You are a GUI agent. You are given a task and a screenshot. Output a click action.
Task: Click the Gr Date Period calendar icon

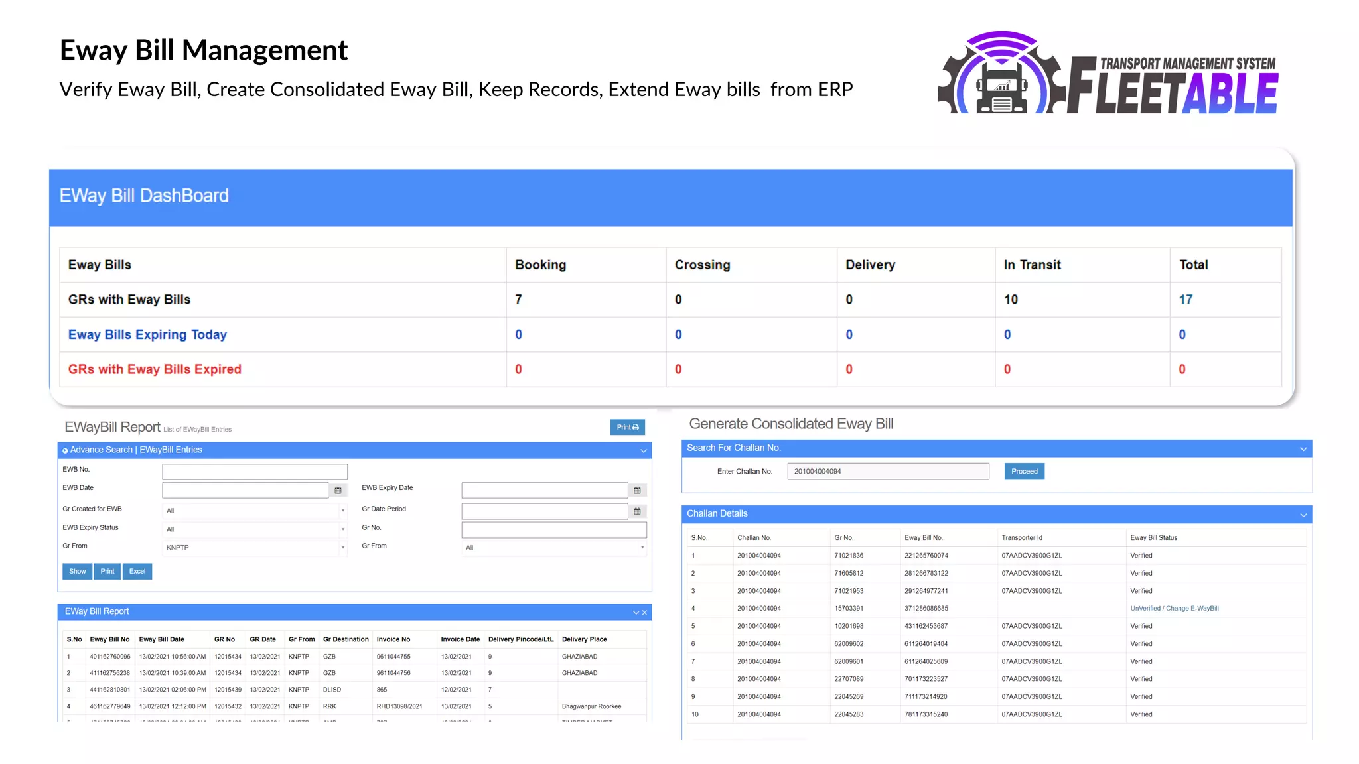[637, 511]
